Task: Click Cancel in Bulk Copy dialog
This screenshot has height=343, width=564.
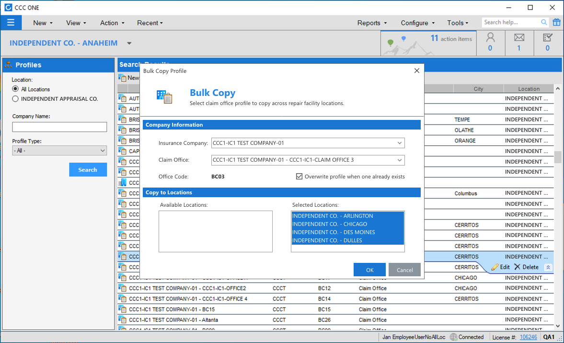Action: [404, 270]
